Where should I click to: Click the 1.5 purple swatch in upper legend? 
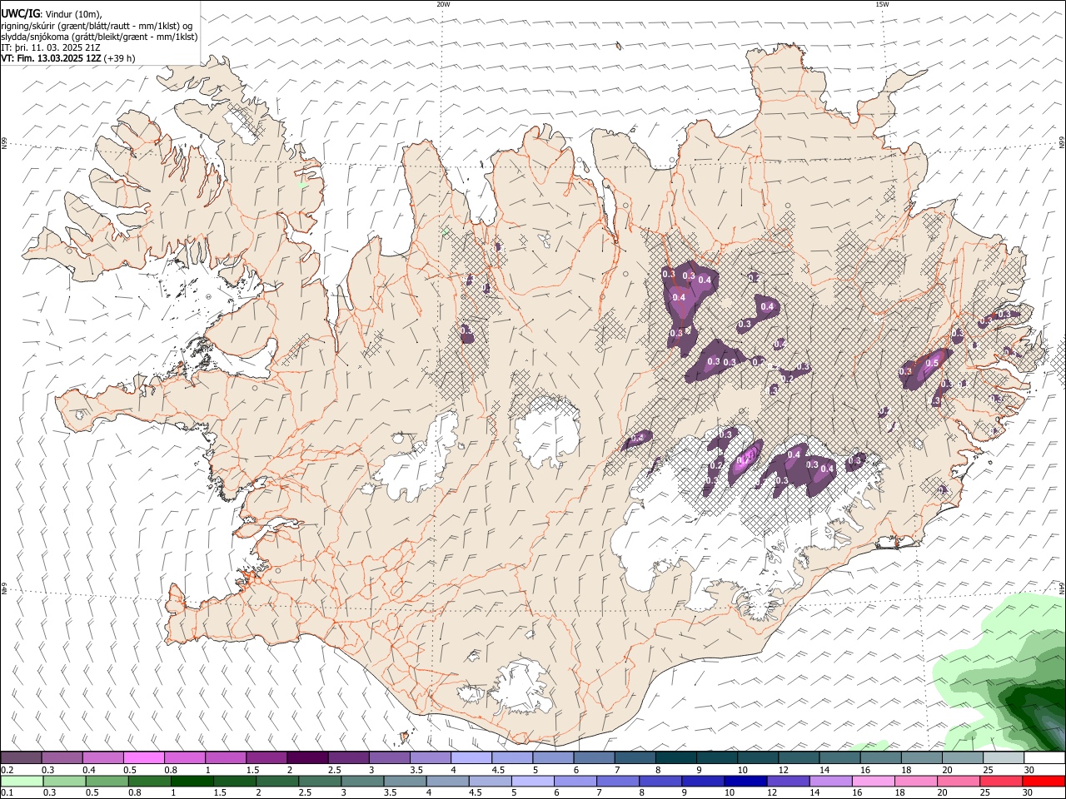coord(266,757)
